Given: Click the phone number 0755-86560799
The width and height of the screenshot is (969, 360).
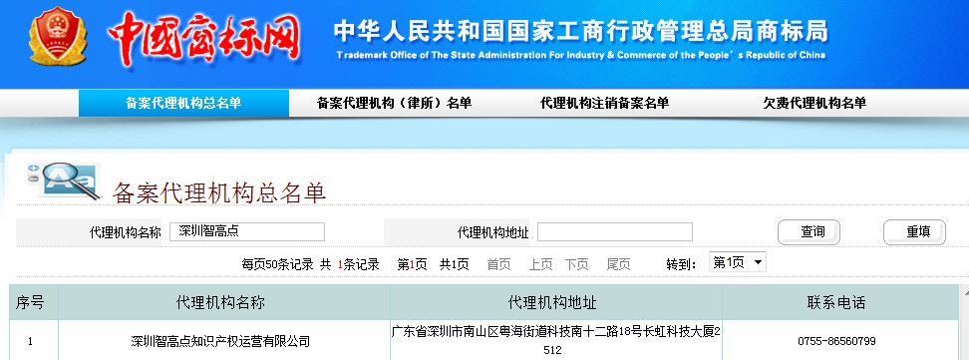Looking at the screenshot, I should [836, 341].
